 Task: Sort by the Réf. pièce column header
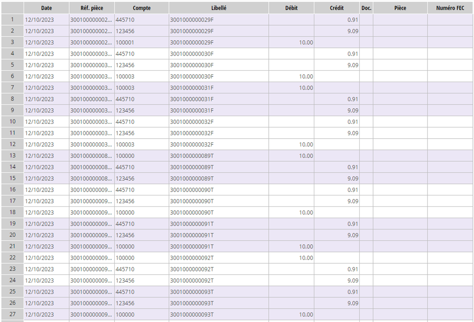tap(92, 8)
